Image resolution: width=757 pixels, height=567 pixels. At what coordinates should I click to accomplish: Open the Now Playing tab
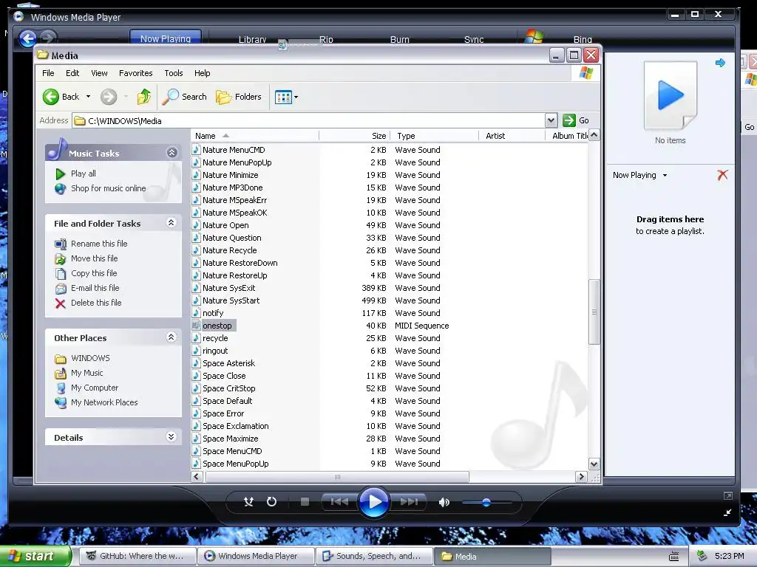click(165, 38)
